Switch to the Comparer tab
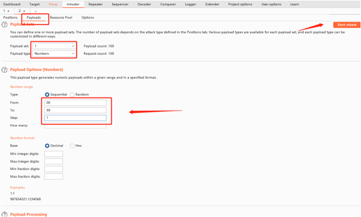 [168, 4]
